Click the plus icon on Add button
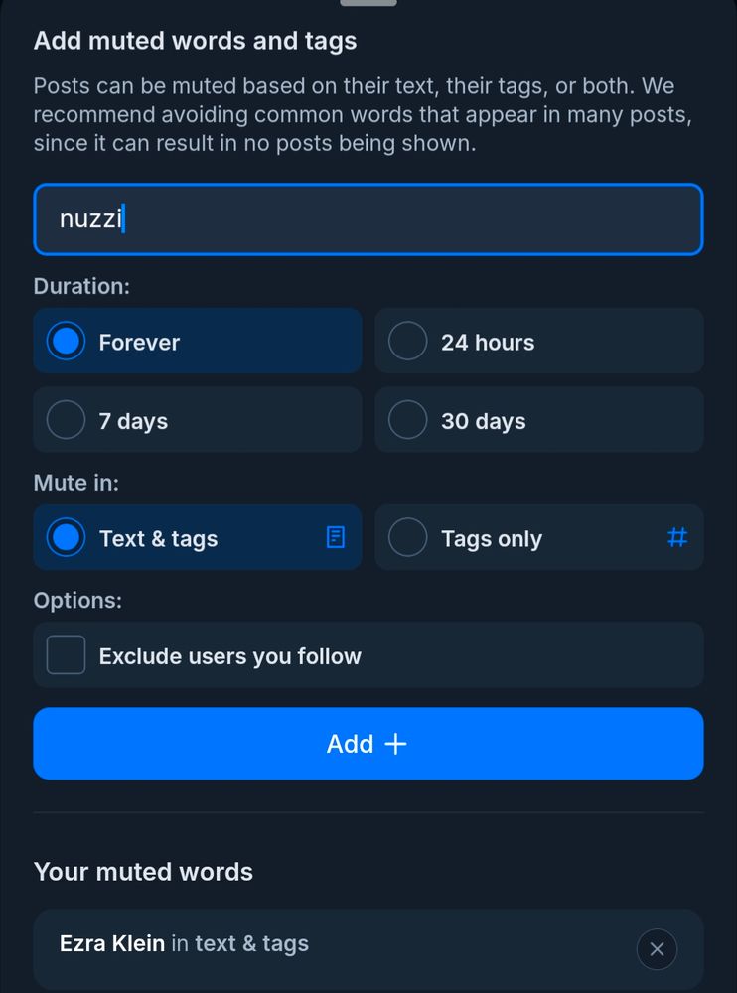Image resolution: width=737 pixels, height=993 pixels. point(396,744)
